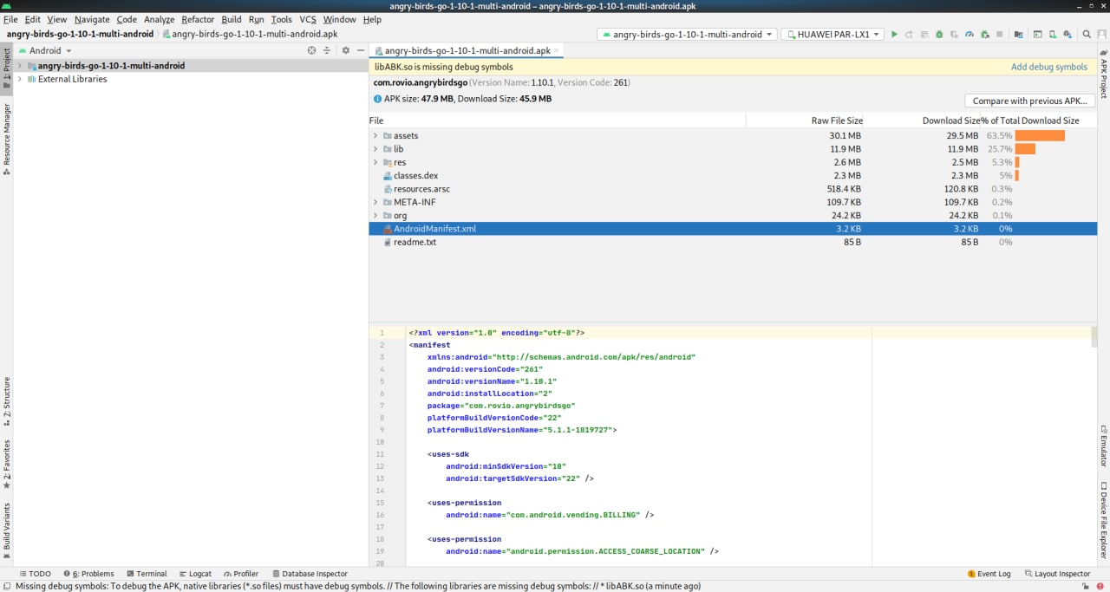Open the Build menu
Screen dimensions: 1110x592
pos(232,19)
